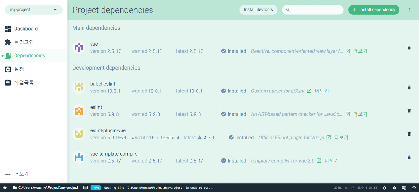
Task: Go to the project manager home icon
Action: point(5,188)
